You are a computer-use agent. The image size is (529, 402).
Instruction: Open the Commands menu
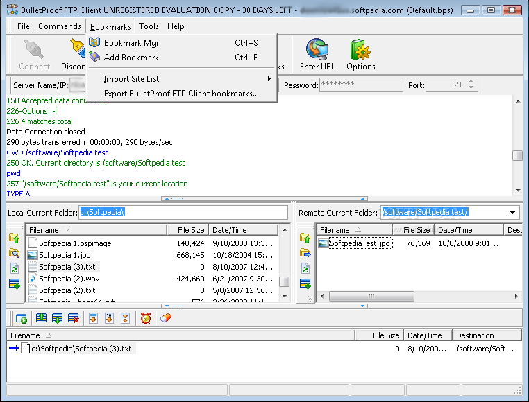(60, 26)
